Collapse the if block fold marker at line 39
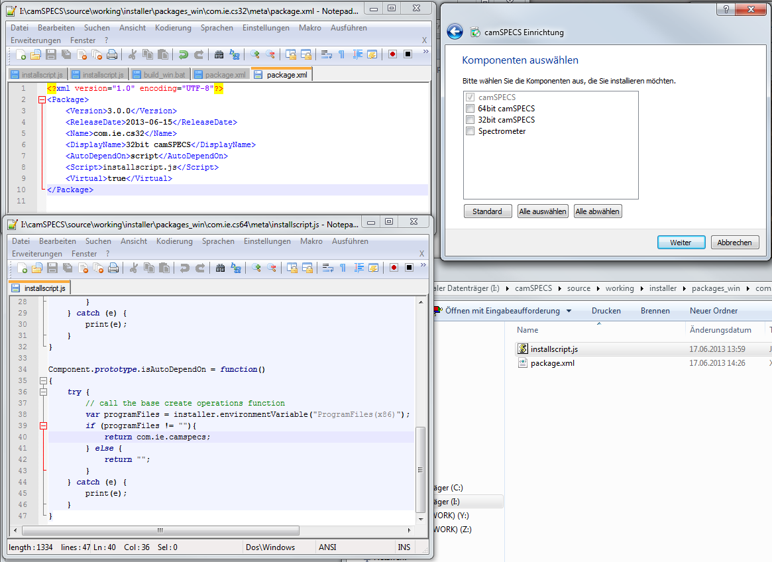 click(x=42, y=425)
